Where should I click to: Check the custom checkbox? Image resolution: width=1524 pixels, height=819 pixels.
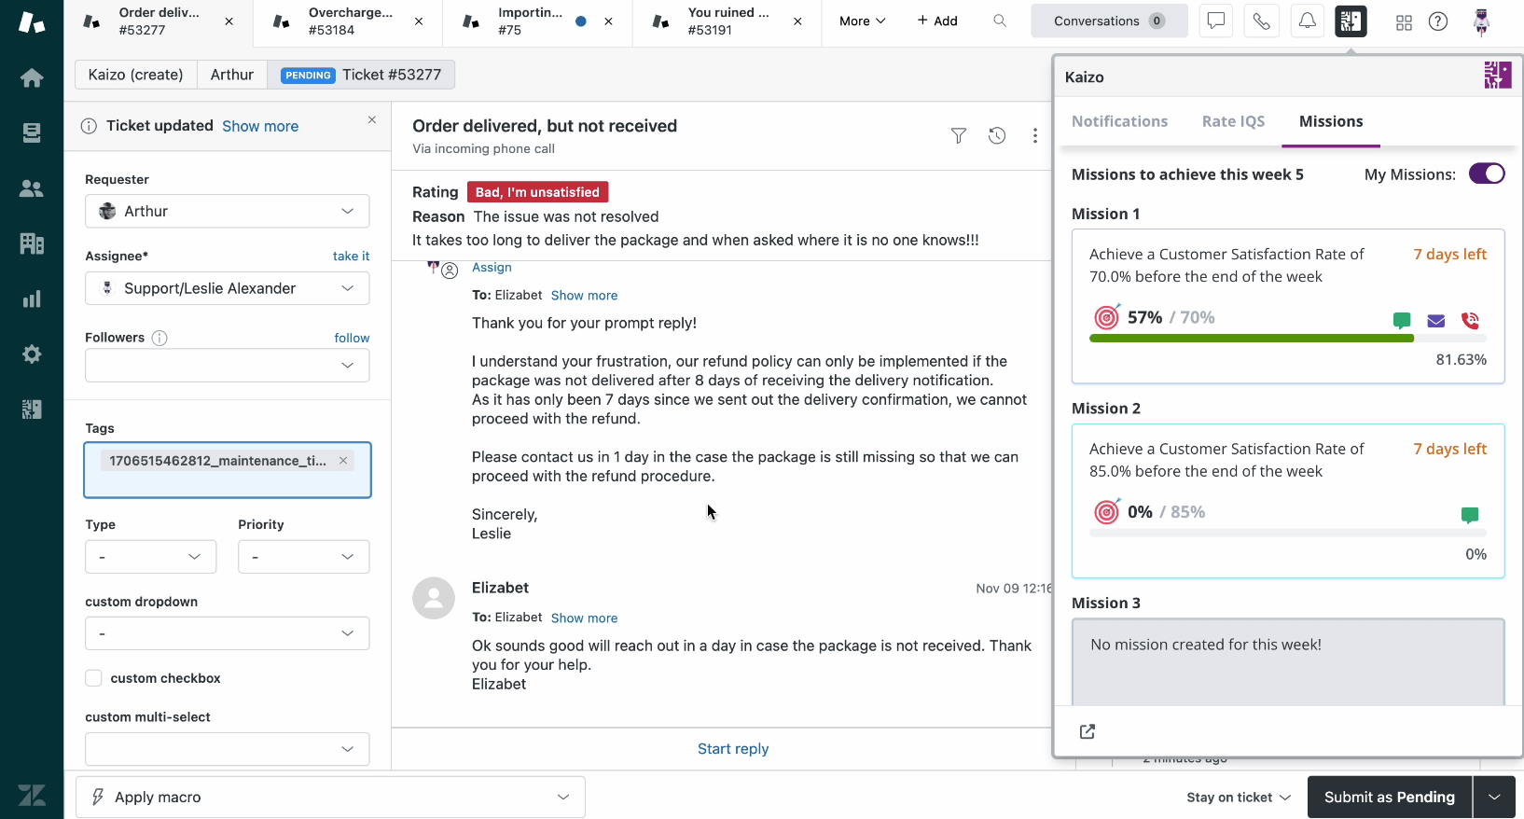coord(93,678)
